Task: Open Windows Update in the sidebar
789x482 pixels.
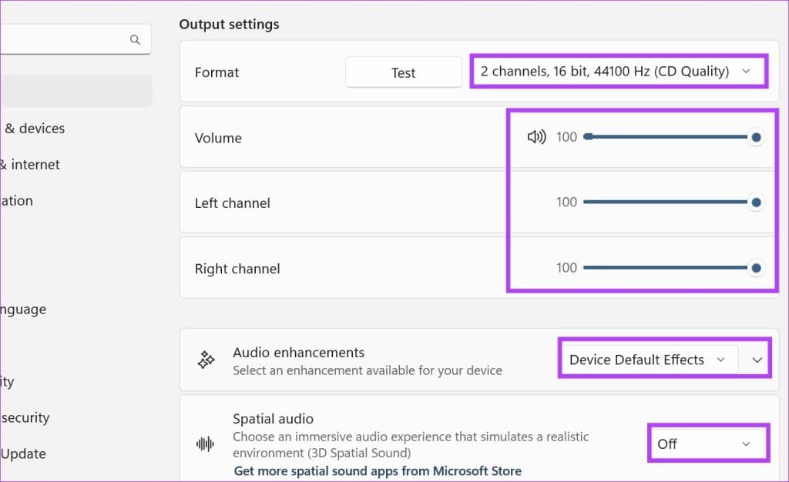Action: point(23,454)
